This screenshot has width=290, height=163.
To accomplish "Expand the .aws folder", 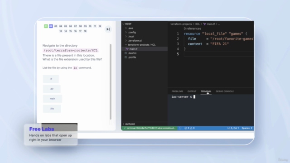I will 130,28.
